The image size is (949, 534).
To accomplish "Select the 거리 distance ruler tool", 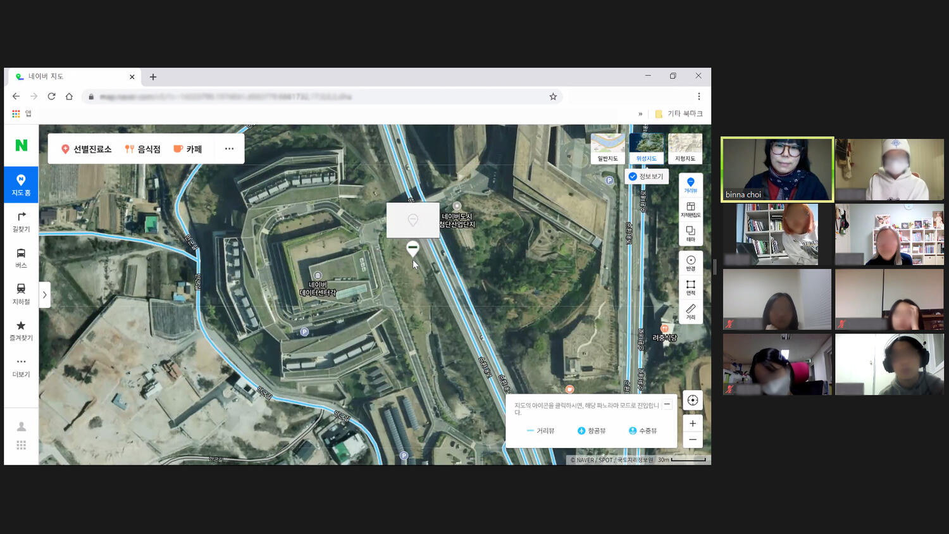I will (x=691, y=312).
